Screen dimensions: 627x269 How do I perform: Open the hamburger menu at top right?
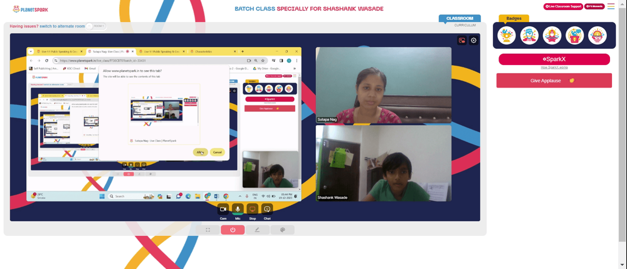point(611,6)
